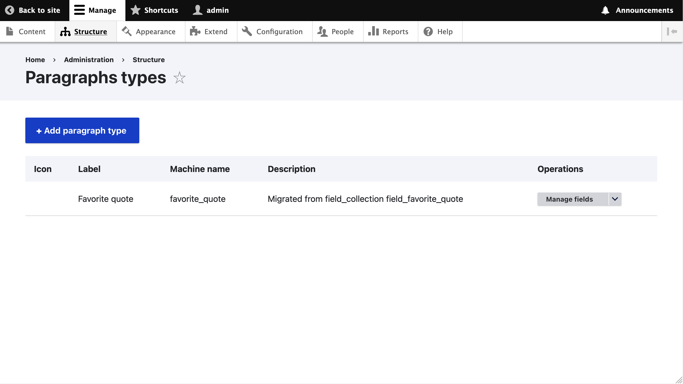Click the Extend puzzle piece icon

coord(195,31)
